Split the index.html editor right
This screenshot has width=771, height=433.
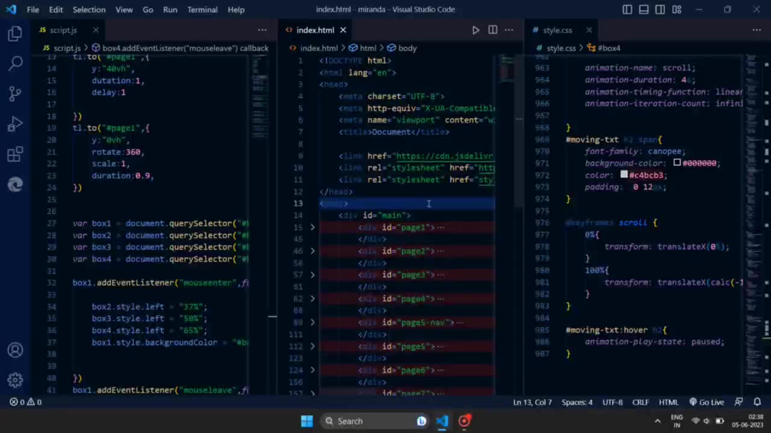point(493,30)
